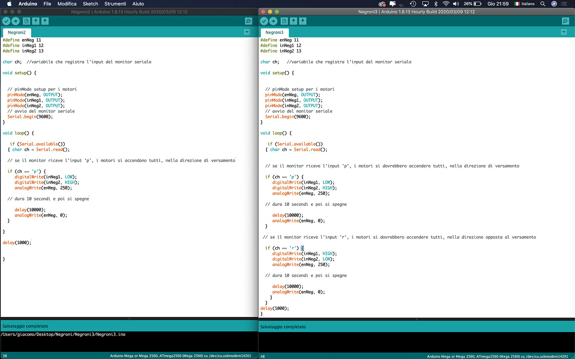The height and width of the screenshot is (359, 575).
Task: Open the tab options dropdown in Negroni3
Action: pos(564,32)
